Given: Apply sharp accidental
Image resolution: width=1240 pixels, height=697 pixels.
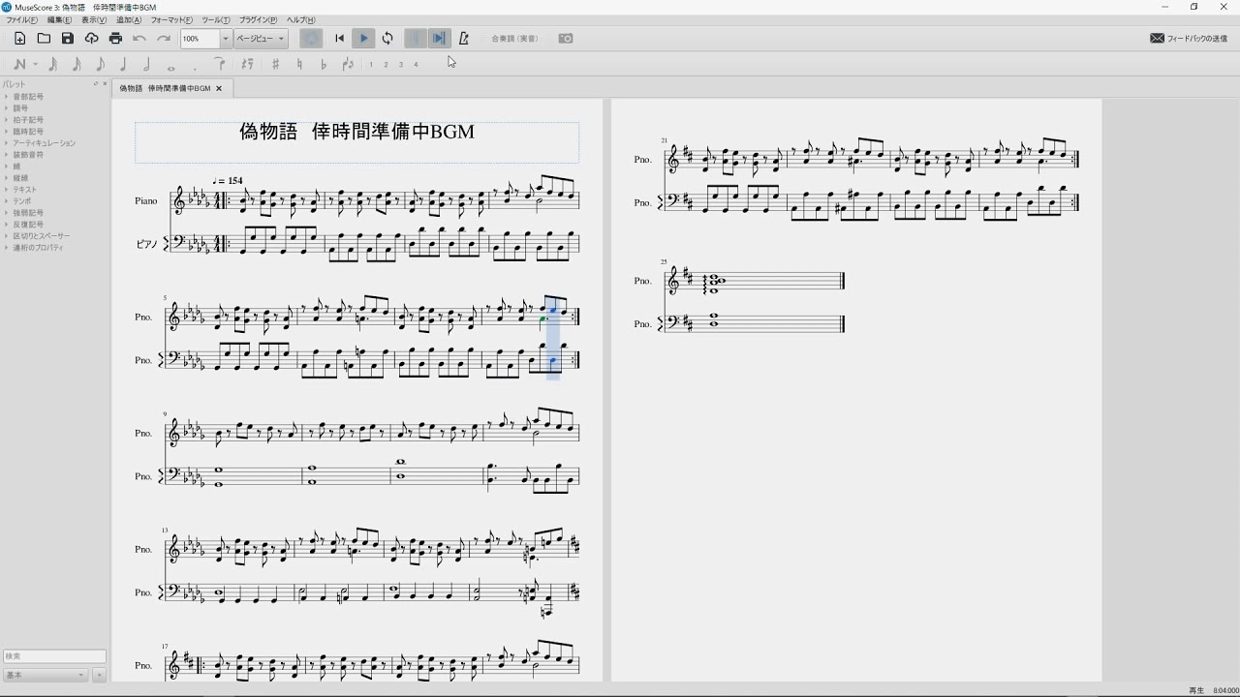Looking at the screenshot, I should coord(275,65).
